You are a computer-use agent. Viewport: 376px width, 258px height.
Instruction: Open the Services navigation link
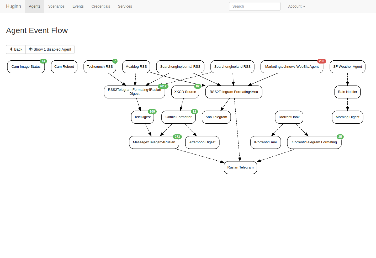coord(125,6)
